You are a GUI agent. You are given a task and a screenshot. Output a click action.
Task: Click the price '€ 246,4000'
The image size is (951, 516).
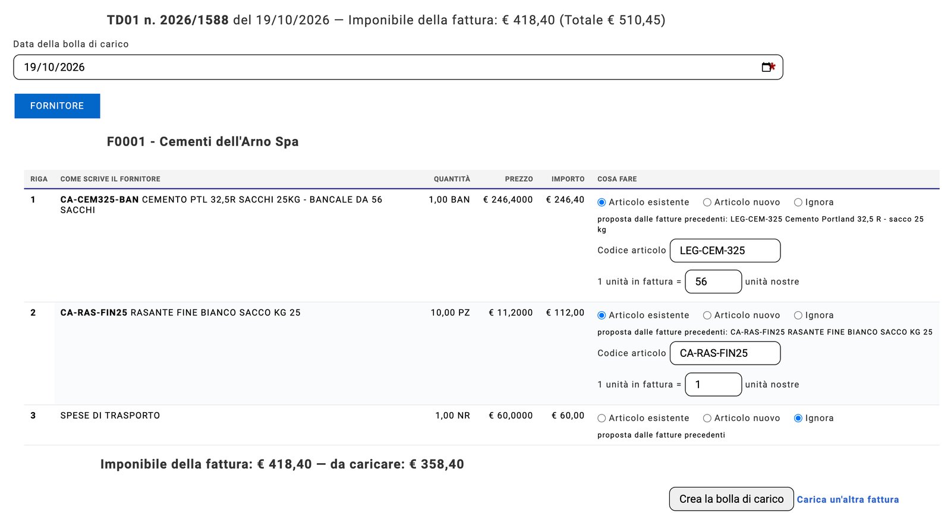click(x=508, y=200)
